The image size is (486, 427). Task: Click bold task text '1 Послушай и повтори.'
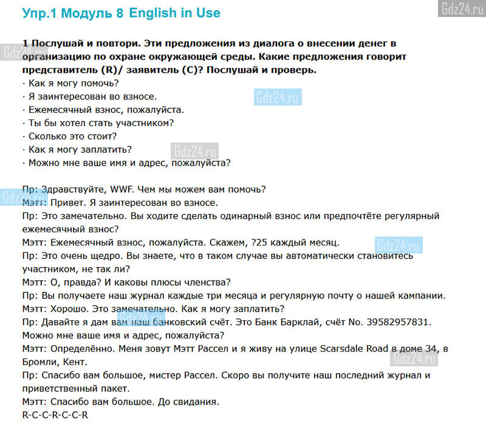coord(82,43)
